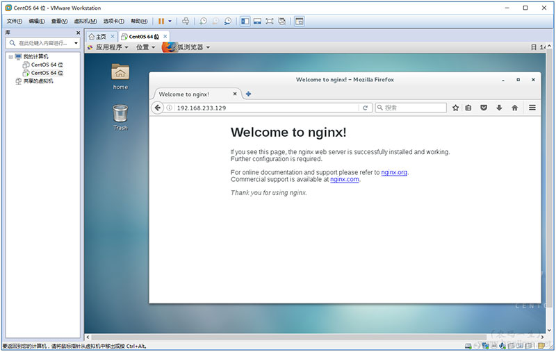Pause the virtual machine from the toolbar
The height and width of the screenshot is (352, 556).
tap(161, 22)
